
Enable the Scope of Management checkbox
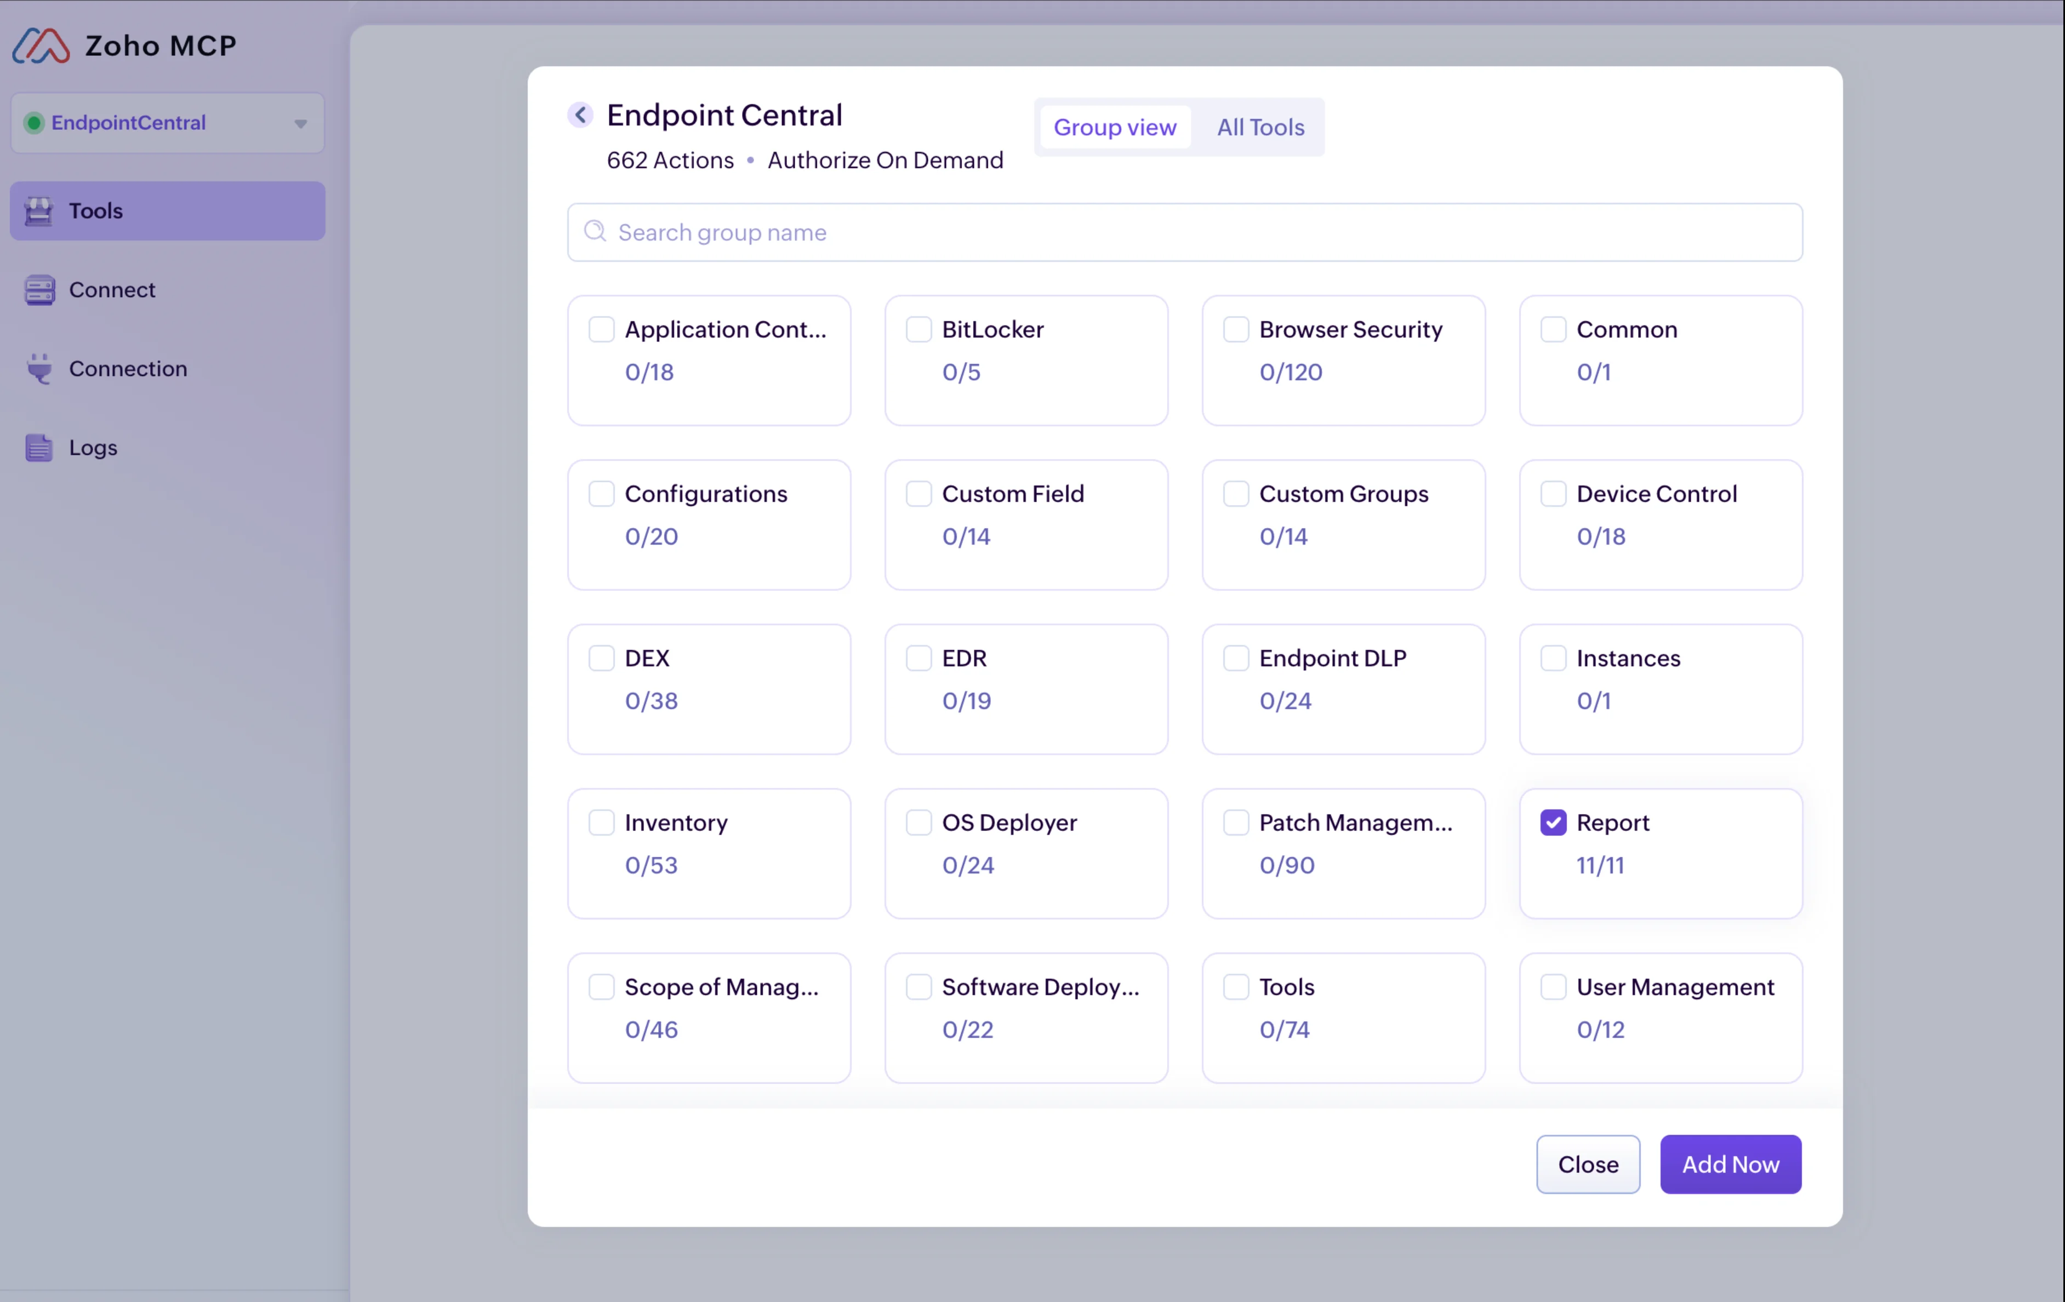(x=601, y=987)
